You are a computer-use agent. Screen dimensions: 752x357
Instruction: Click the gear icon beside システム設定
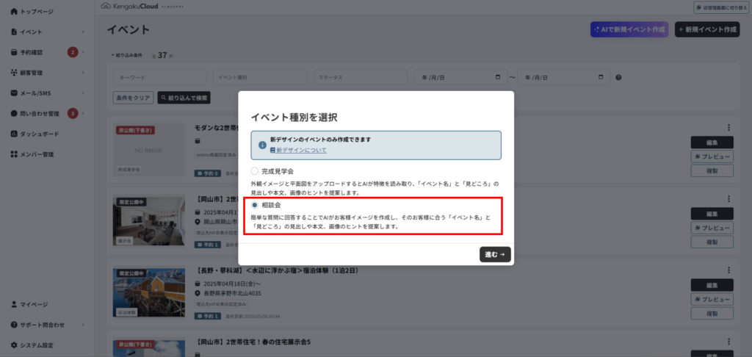tap(14, 345)
